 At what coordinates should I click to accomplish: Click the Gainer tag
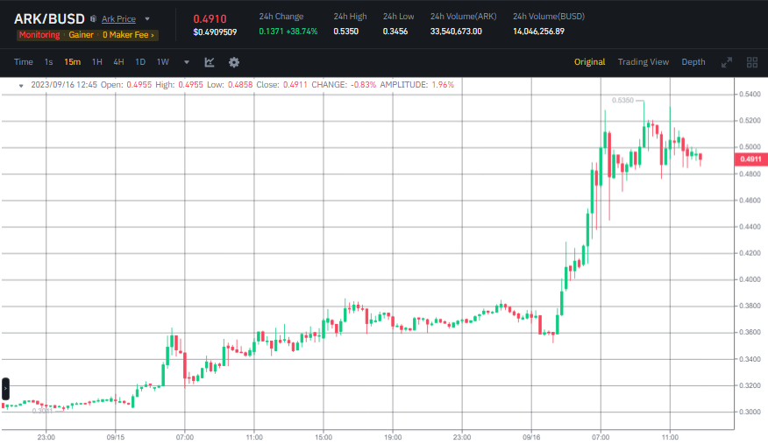[x=81, y=35]
